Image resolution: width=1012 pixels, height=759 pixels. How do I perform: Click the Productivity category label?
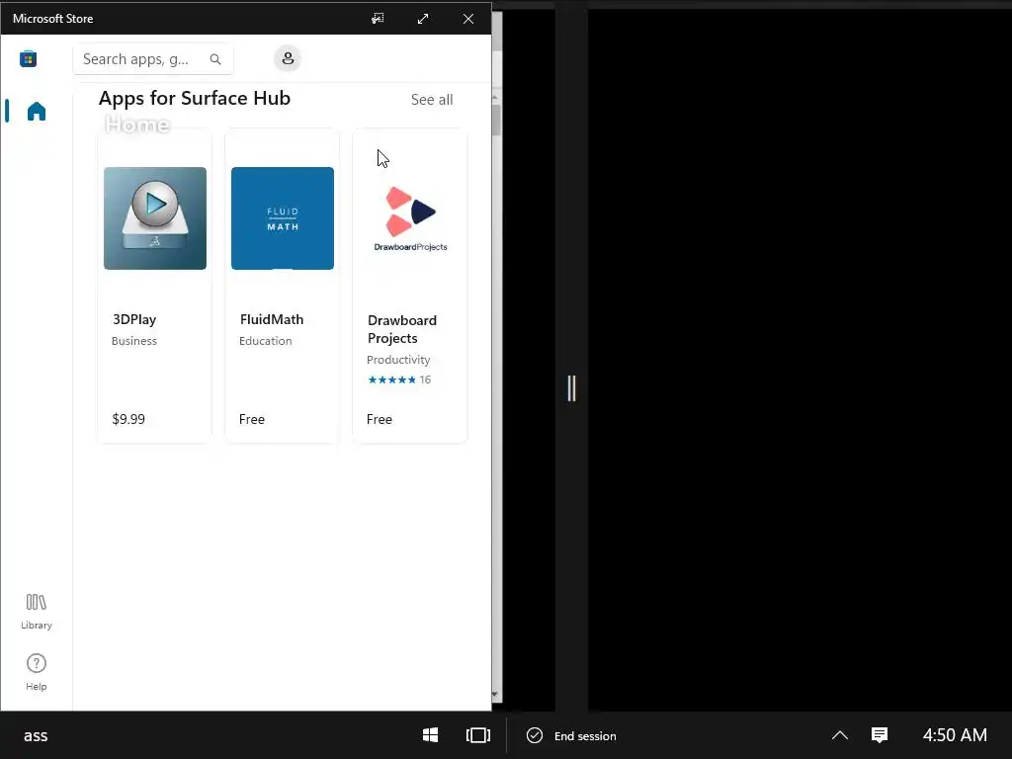(398, 360)
